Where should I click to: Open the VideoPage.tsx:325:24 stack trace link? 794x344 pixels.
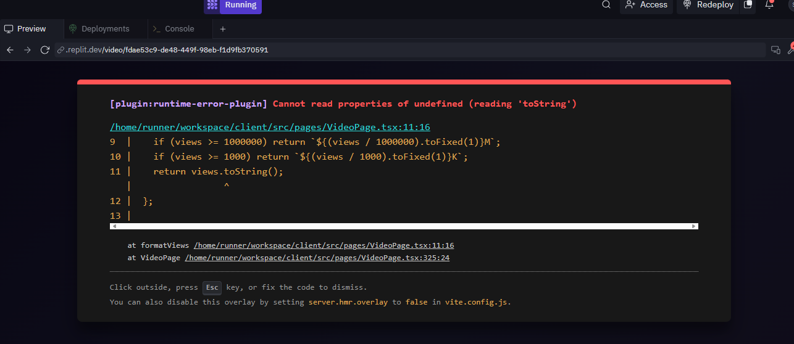[317, 258]
